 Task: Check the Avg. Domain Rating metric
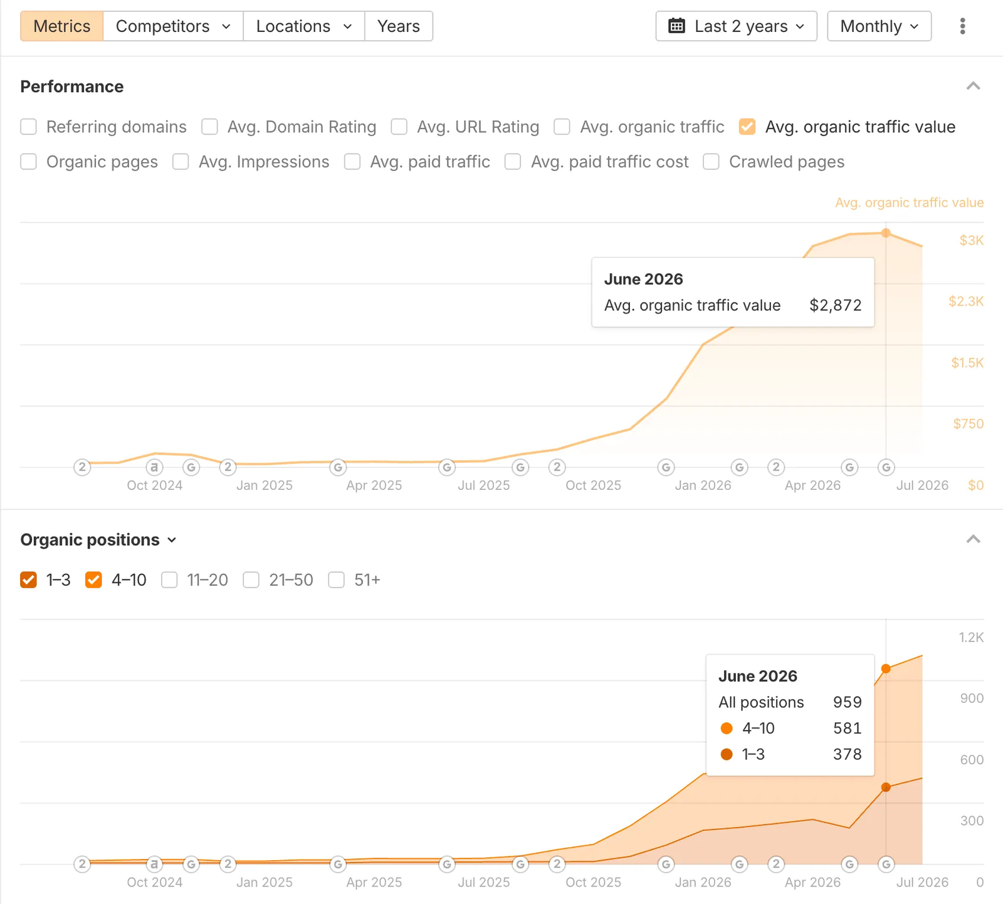pyautogui.click(x=209, y=127)
